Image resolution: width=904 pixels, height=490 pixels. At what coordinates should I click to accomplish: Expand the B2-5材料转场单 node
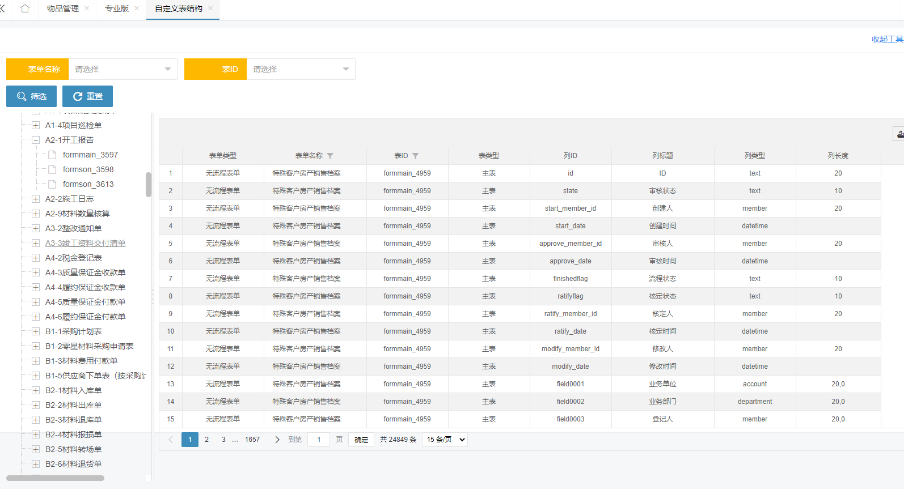(x=36, y=449)
